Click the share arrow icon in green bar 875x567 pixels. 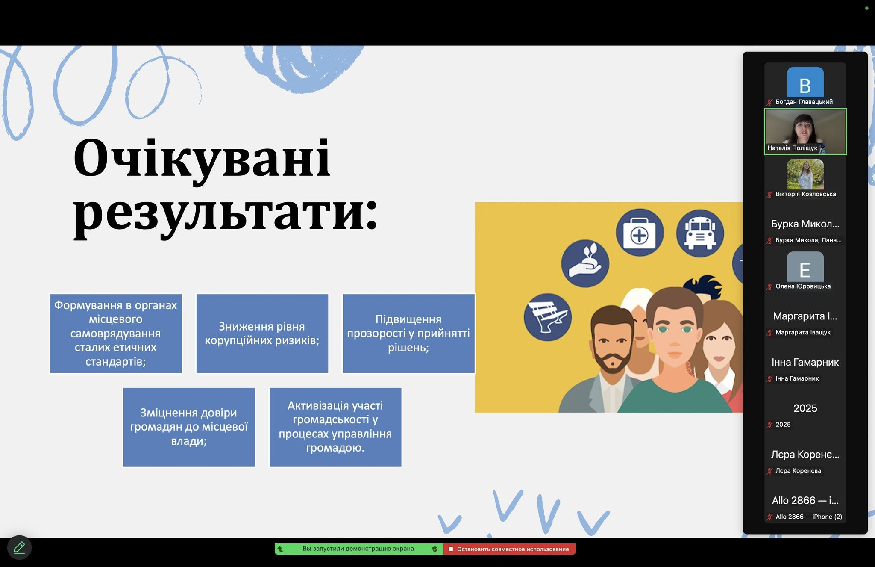point(280,549)
